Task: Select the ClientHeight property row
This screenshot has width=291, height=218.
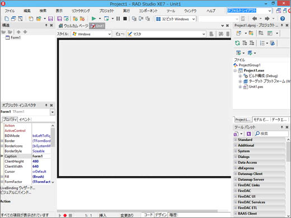Action: point(27,162)
